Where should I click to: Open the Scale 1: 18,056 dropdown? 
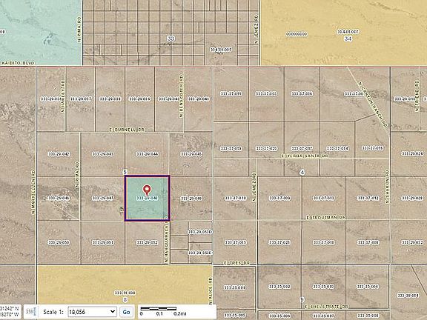[93, 312]
